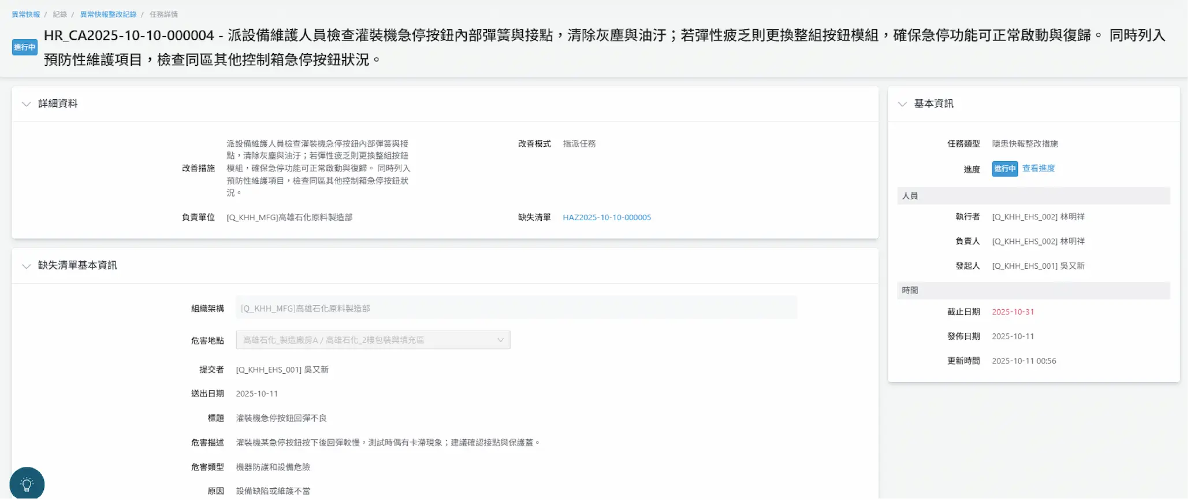Click the 查看進度 link
This screenshot has width=1198, height=501.
(1038, 169)
